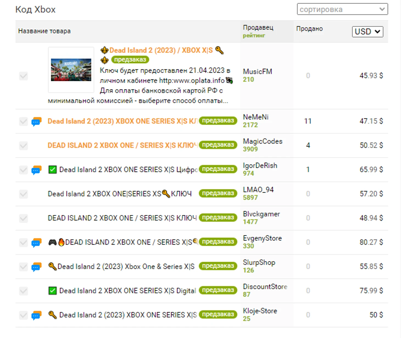Click chat bubble icon in SlurpShop row
Screen dimensions: 401x338
coord(36,267)
